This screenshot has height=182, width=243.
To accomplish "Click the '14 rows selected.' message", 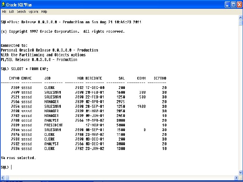I will tap(18, 158).
